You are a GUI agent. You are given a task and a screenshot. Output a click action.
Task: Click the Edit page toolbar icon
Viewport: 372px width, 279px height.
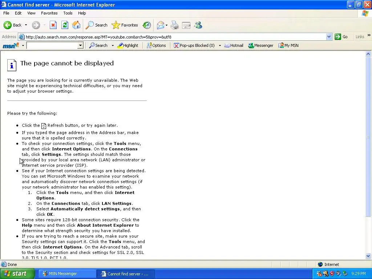(x=186, y=25)
